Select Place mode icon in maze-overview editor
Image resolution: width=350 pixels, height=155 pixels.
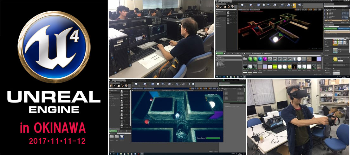[x=217, y=7]
